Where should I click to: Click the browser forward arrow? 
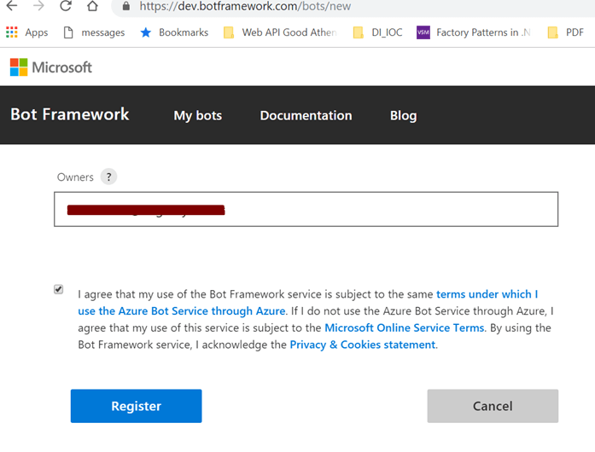pos(38,6)
